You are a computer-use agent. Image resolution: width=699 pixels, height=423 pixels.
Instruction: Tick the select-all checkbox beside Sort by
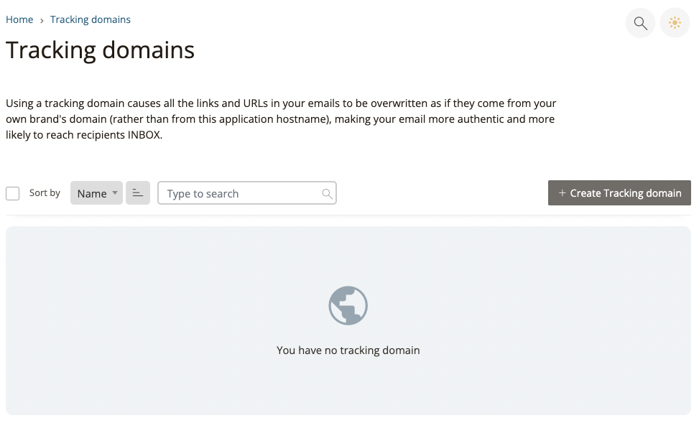point(12,193)
